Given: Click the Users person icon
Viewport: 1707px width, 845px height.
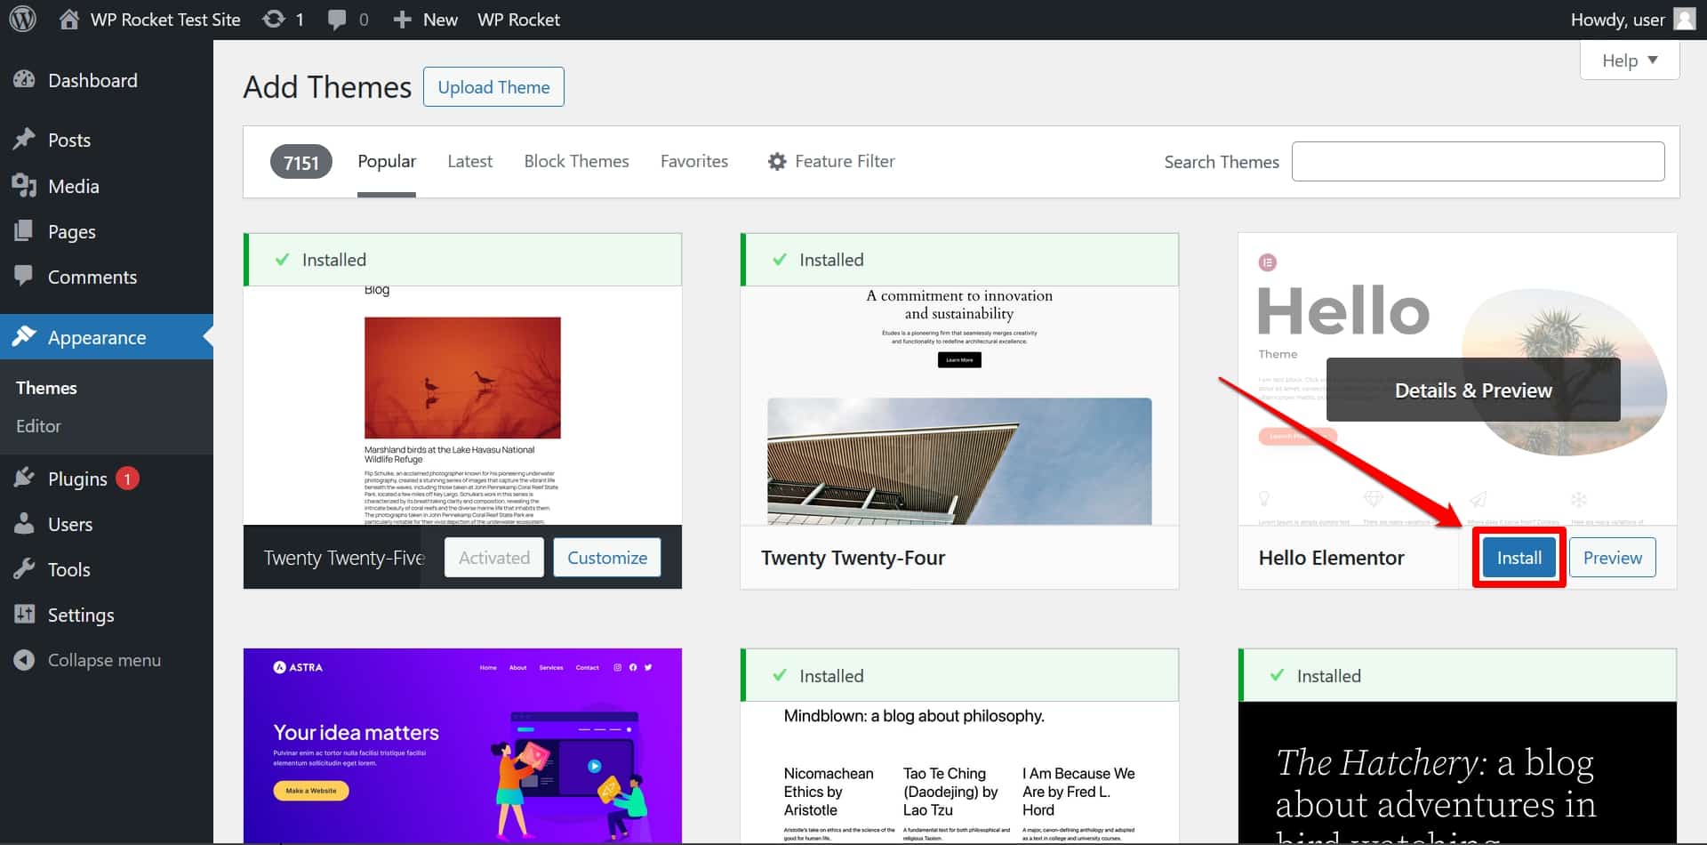Looking at the screenshot, I should coord(24,524).
